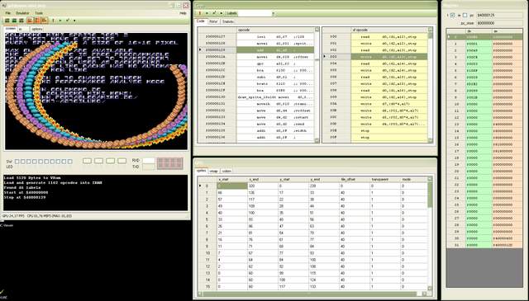
Task: Select the draw_sprite_16x16 code row
Action: [x=256, y=97]
